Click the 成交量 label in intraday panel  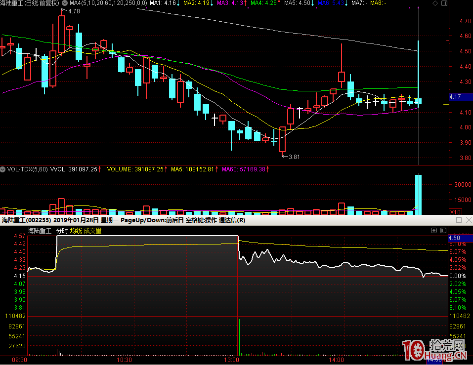coord(92,231)
